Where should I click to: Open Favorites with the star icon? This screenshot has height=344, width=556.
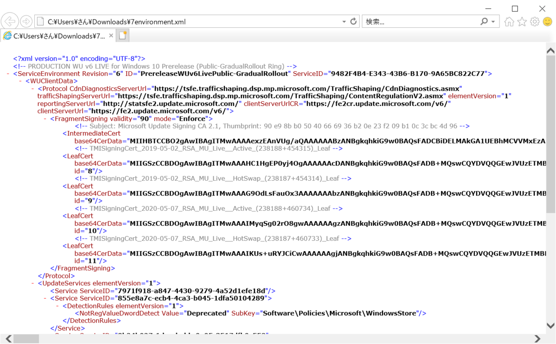tap(522, 22)
